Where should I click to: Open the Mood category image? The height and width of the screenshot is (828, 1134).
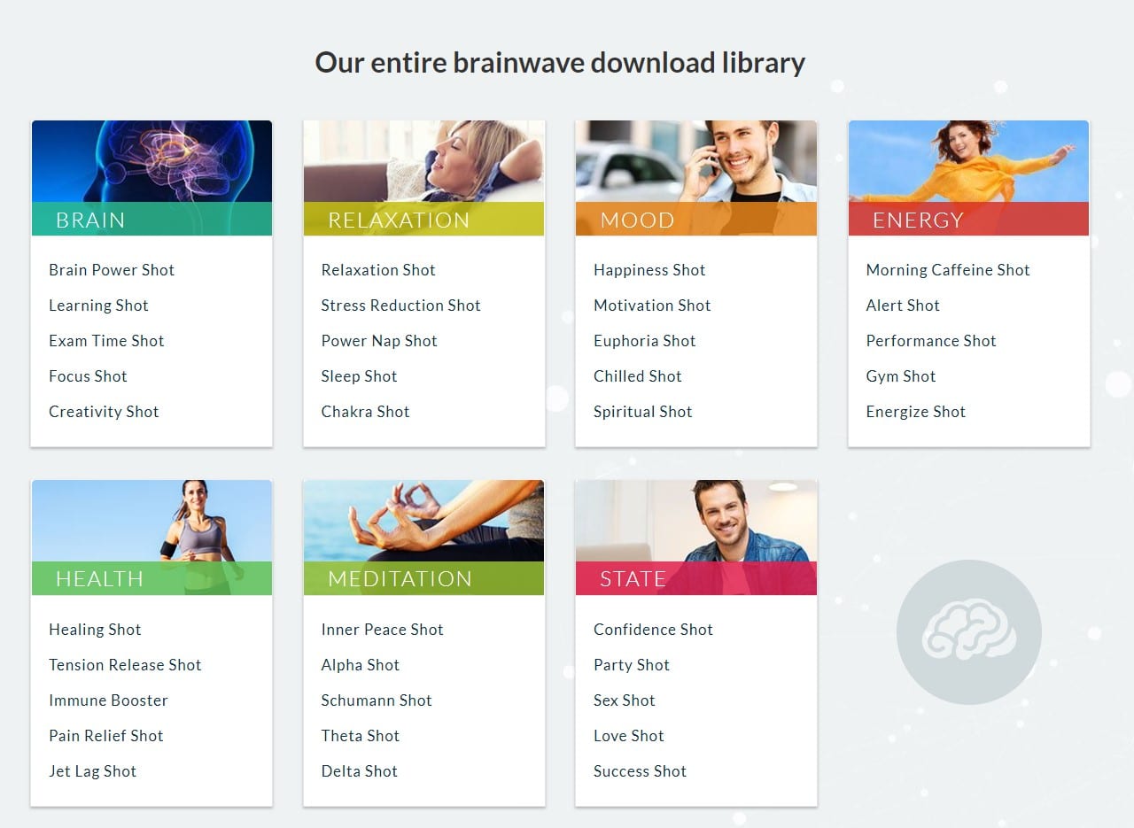[695, 161]
